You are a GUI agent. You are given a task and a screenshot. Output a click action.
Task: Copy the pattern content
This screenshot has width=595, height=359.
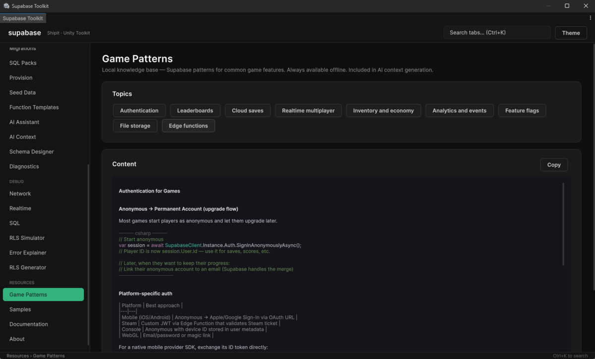coord(554,165)
